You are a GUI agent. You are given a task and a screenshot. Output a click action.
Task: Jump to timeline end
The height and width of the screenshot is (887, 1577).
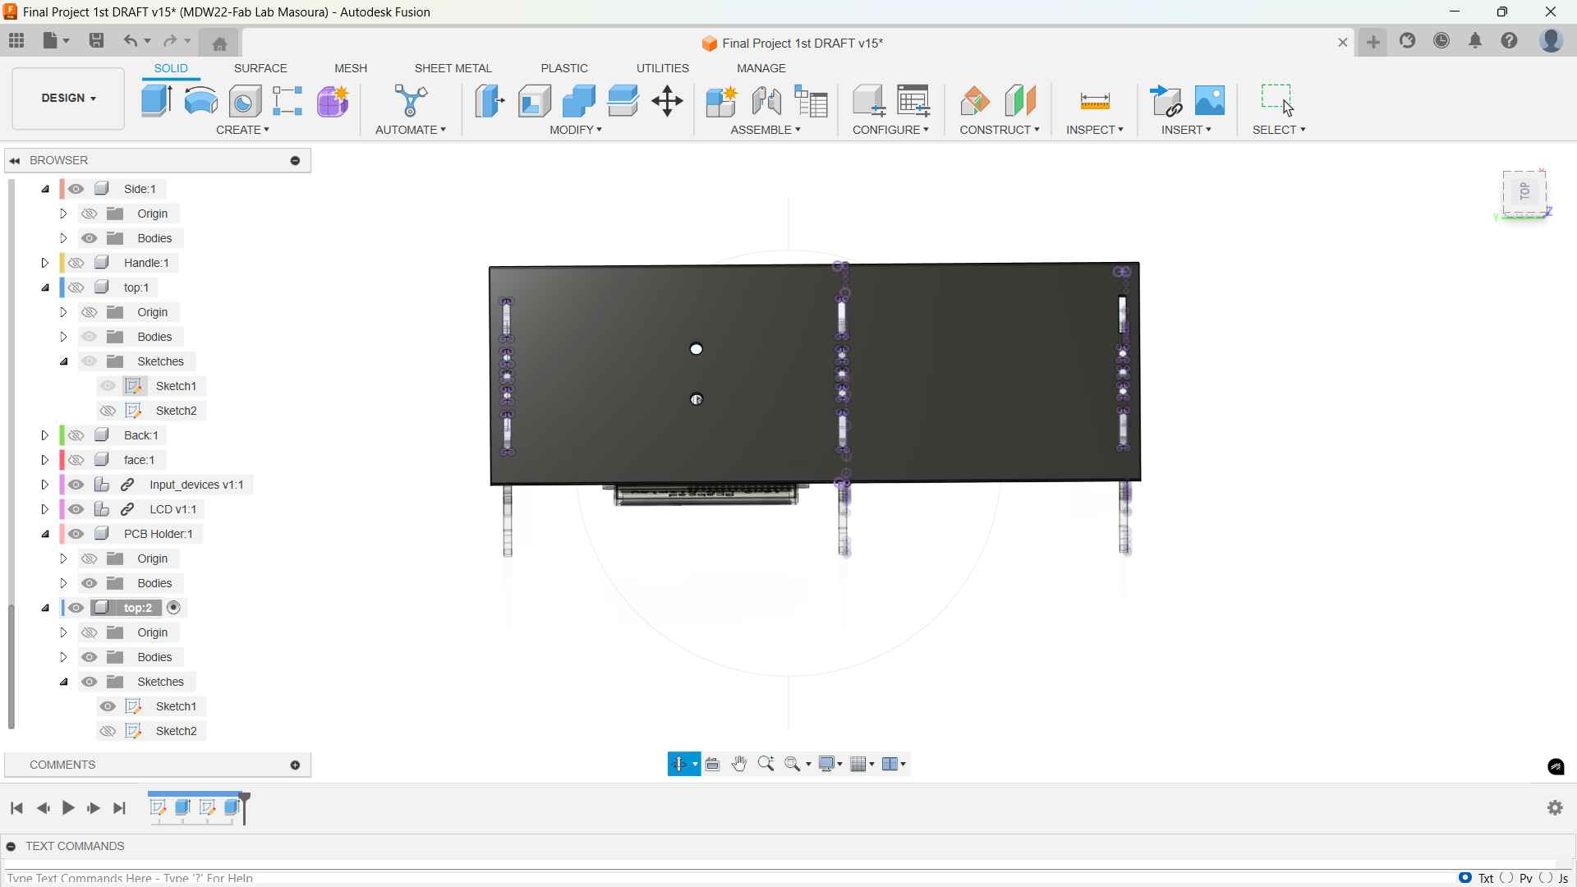(120, 808)
